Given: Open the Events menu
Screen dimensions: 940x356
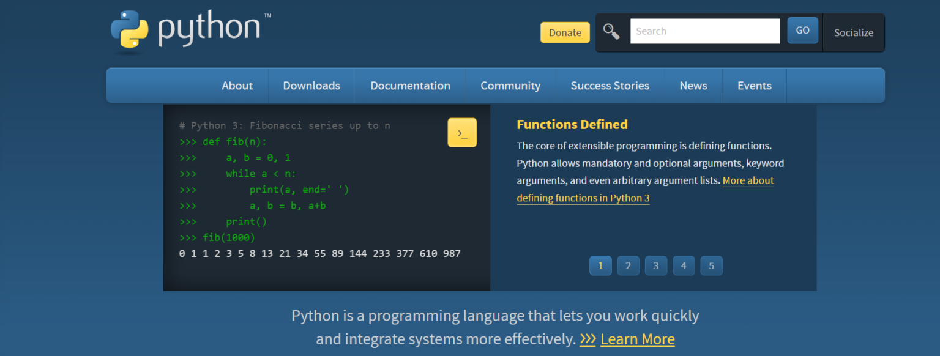Looking at the screenshot, I should point(754,86).
